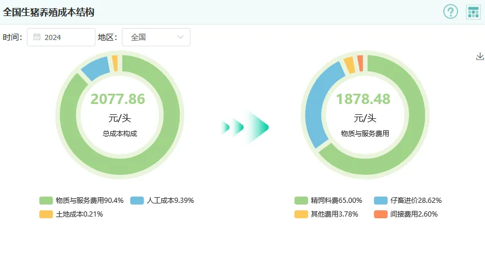This screenshot has height=256, width=485.
Task: Toggle legend 土地成本0.21%
Action: pos(71,214)
